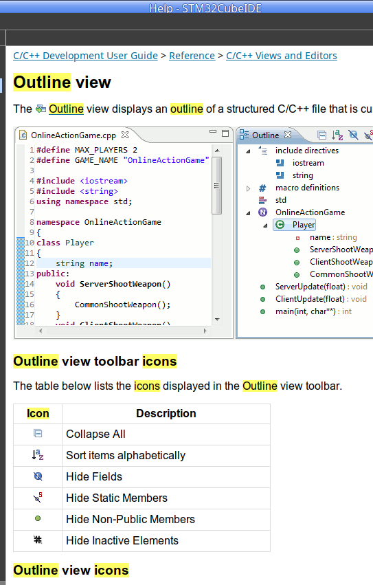This screenshot has width=373, height=585.
Task: Collapse the OnlineActionGame namespace node
Action: (248, 213)
